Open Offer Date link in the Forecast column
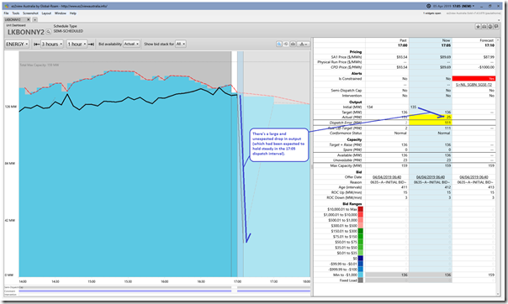The width and height of the screenshot is (508, 304). [474, 177]
